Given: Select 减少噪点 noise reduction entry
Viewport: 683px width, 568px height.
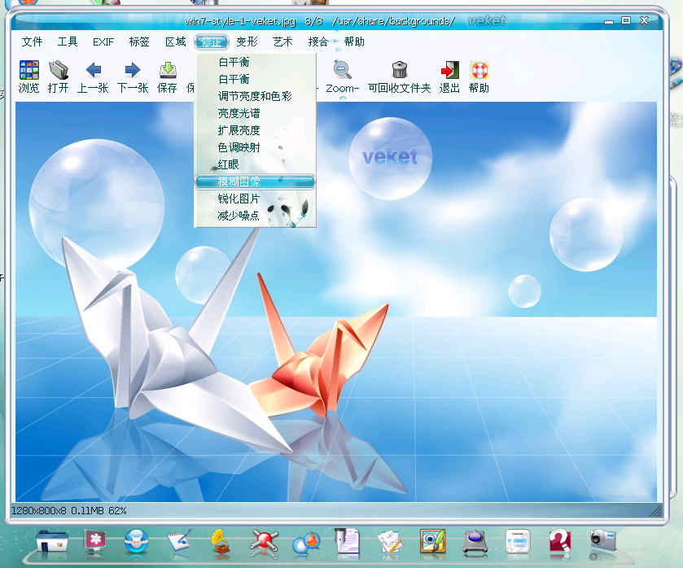Looking at the screenshot, I should point(256,216).
